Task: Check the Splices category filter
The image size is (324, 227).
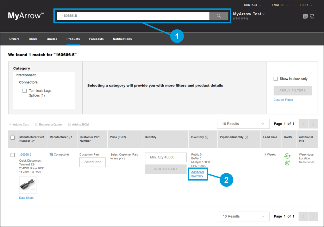Action: point(25,91)
